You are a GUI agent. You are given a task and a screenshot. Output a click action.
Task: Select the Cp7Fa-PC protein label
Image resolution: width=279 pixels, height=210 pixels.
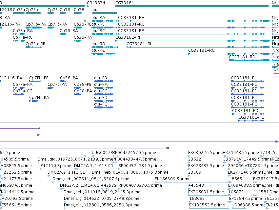[x=22, y=91]
